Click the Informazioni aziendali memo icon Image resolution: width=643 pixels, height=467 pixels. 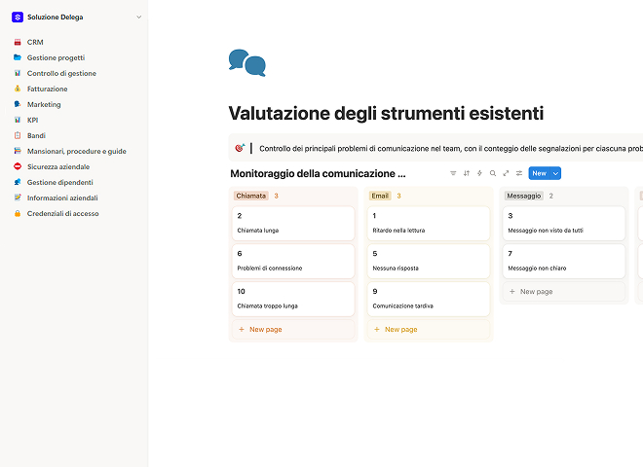pos(18,198)
